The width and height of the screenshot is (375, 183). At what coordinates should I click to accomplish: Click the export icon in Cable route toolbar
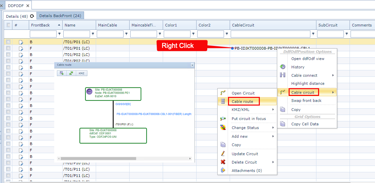[62, 73]
